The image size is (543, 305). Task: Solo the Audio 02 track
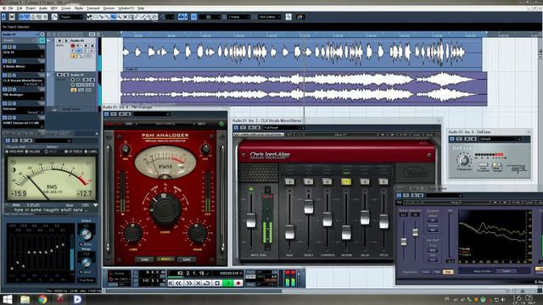coord(65,75)
